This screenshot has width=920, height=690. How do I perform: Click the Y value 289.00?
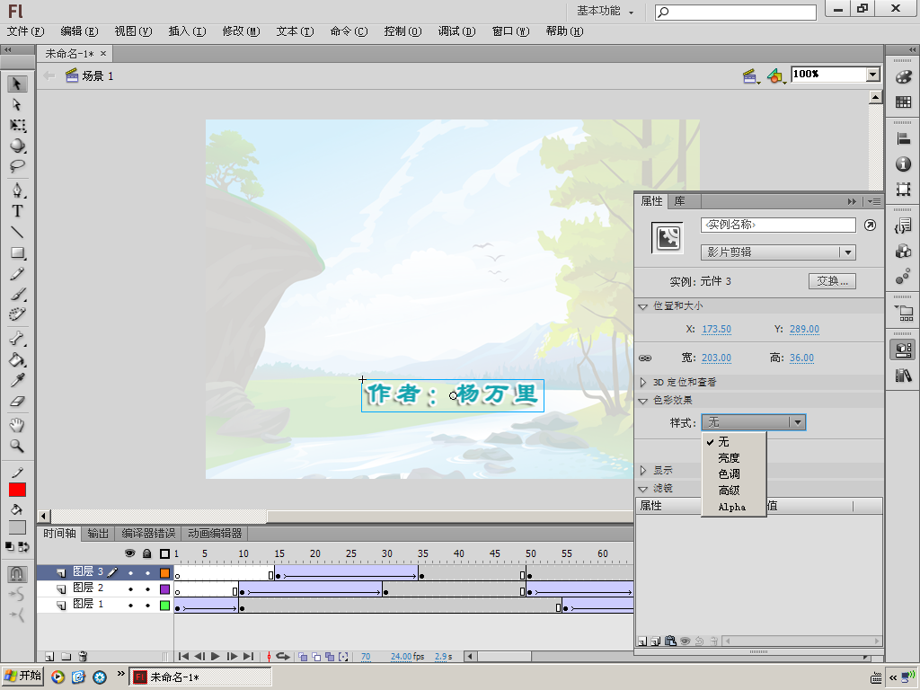click(804, 329)
